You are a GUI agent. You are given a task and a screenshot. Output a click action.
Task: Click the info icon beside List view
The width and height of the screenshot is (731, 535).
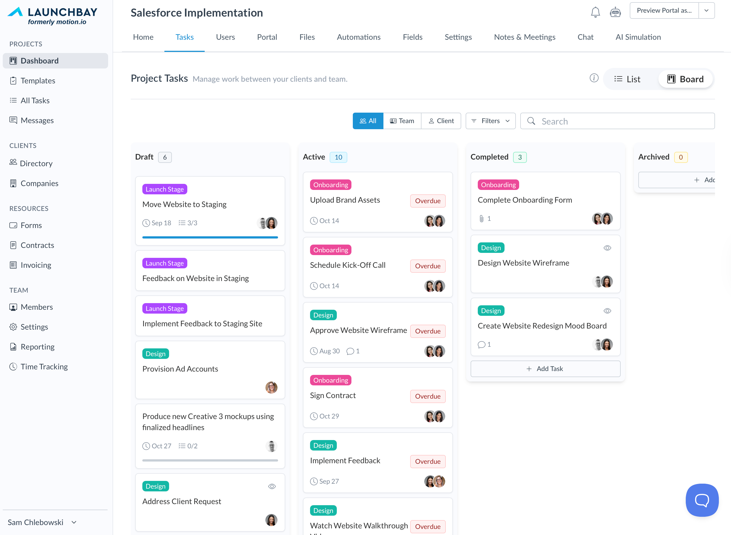(x=594, y=78)
